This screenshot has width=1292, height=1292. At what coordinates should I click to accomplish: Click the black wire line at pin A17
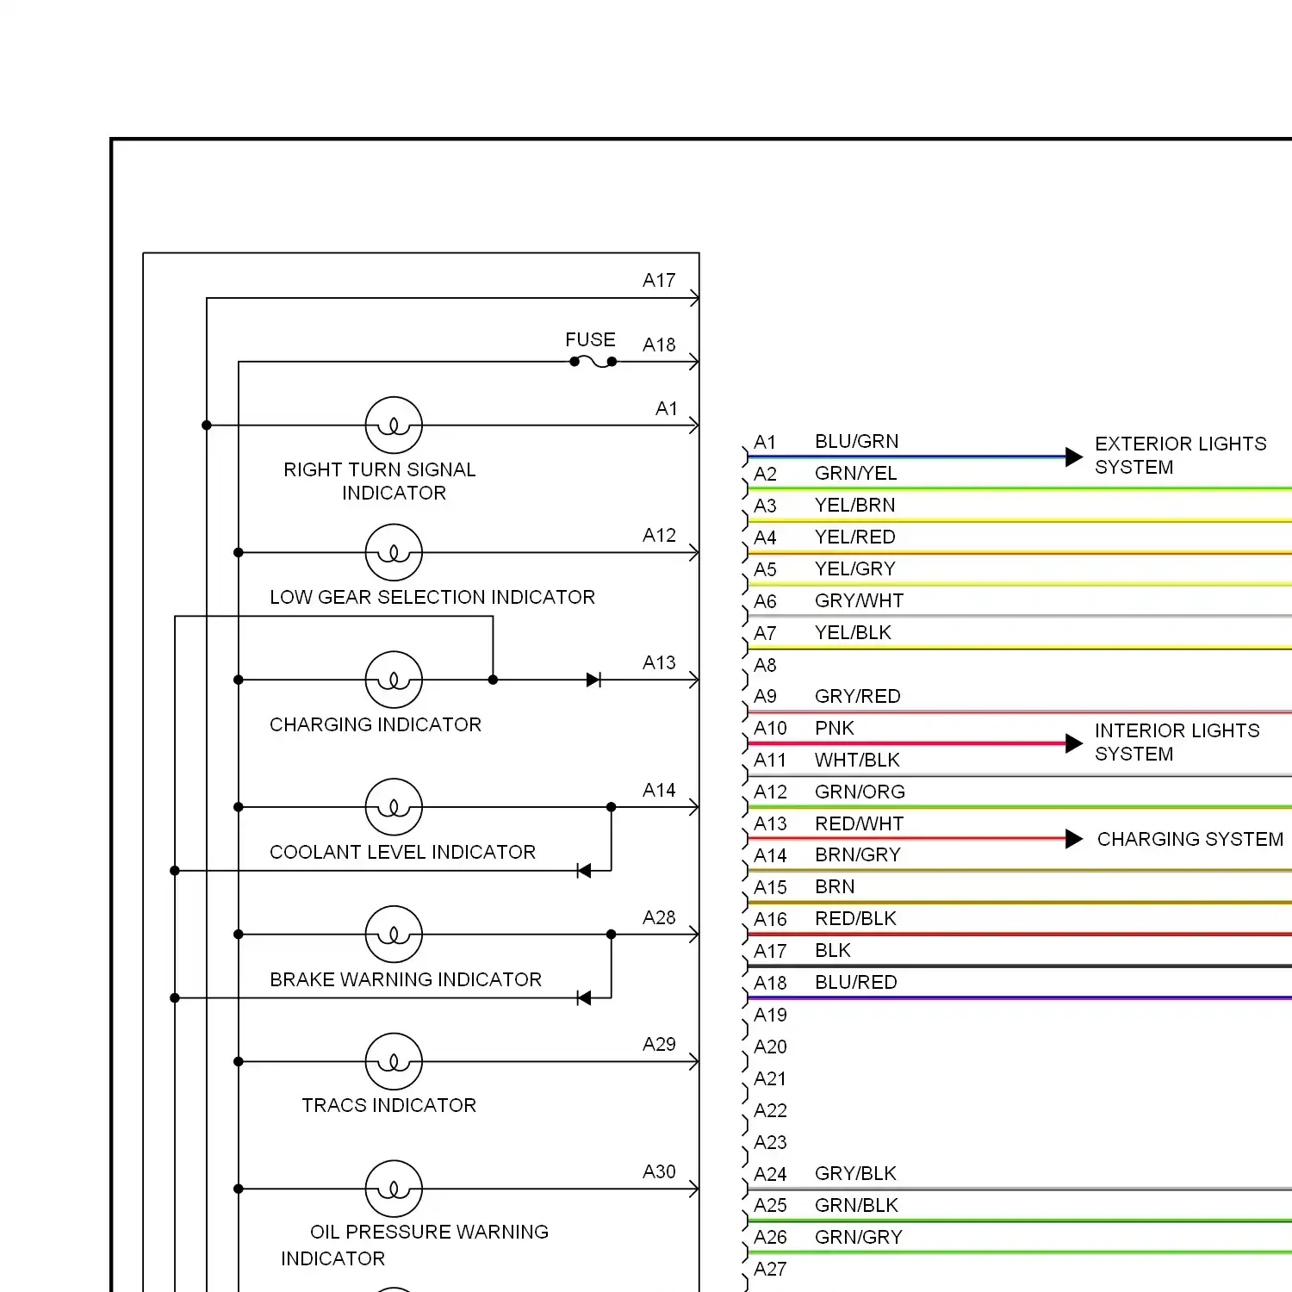[1020, 966]
